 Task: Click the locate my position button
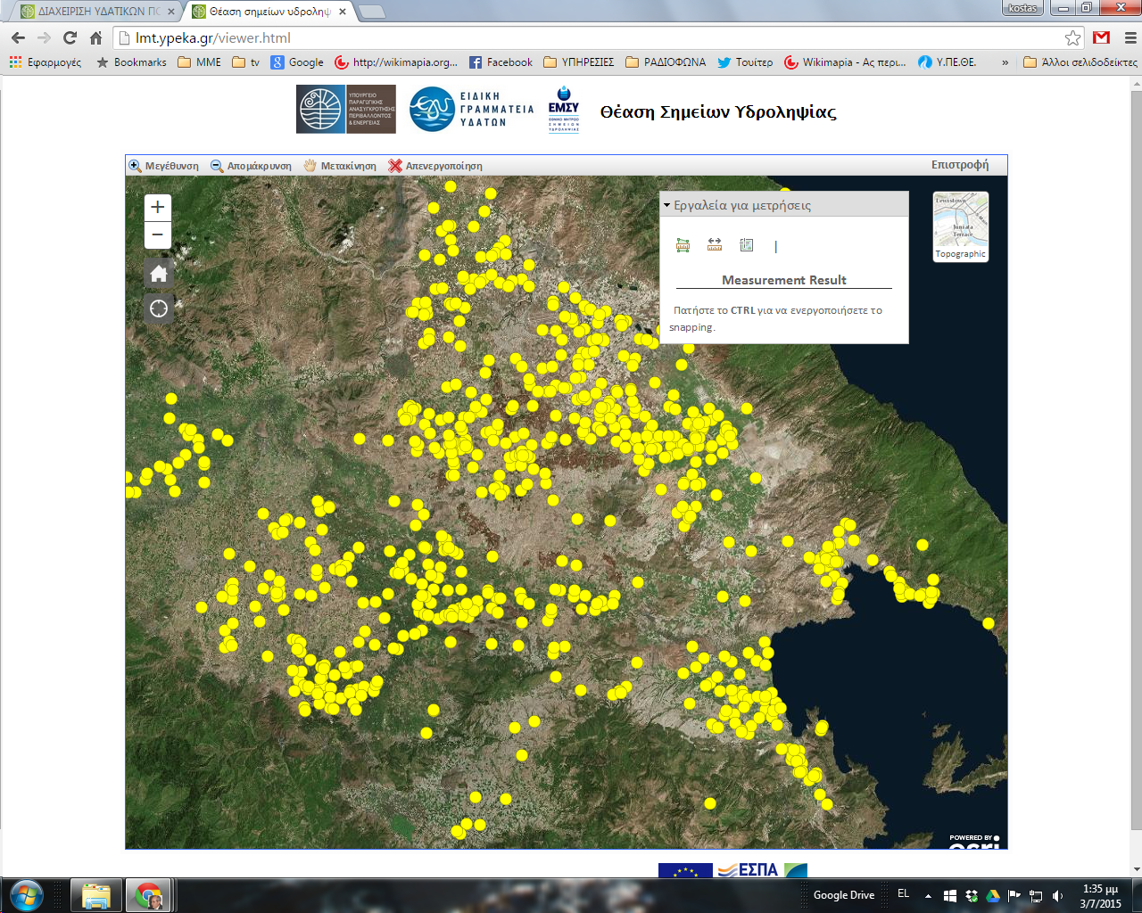tap(159, 309)
